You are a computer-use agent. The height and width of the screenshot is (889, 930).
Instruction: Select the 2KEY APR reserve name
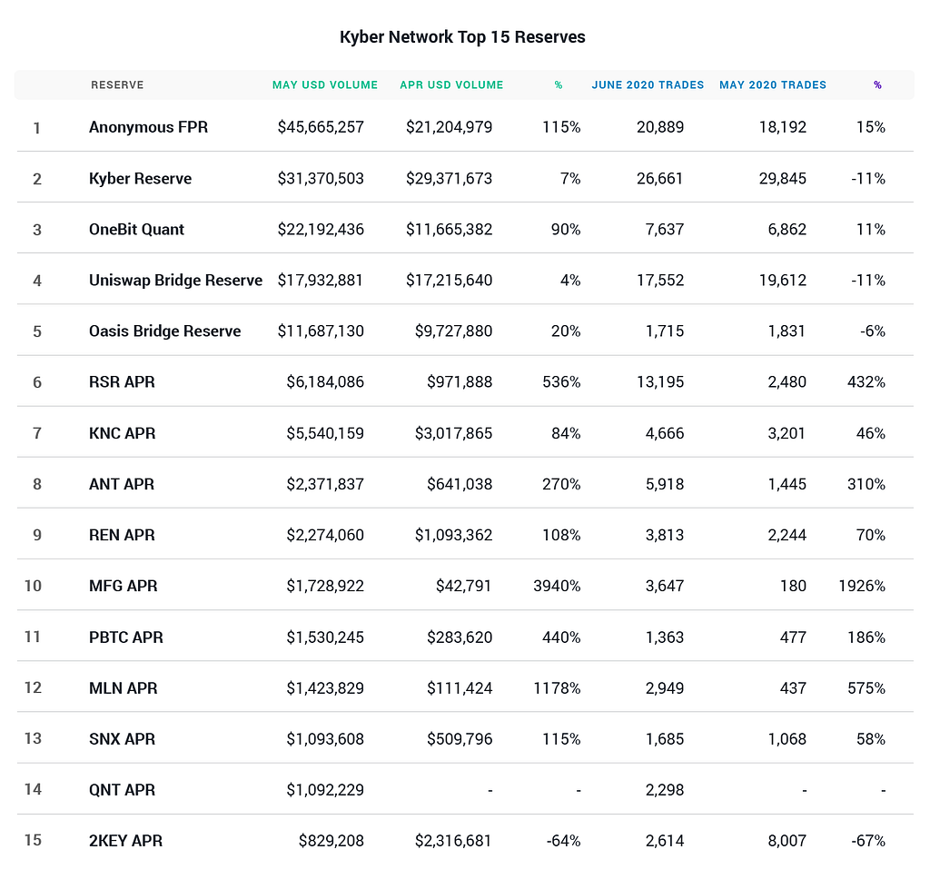coord(125,841)
